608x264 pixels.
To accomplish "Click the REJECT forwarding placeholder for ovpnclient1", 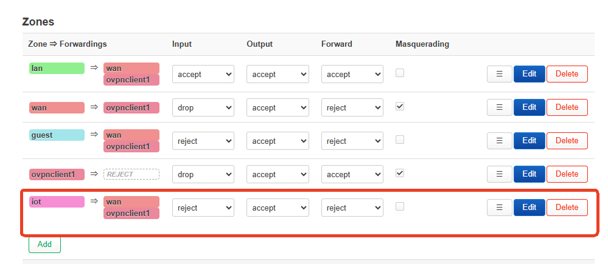I will tap(131, 174).
